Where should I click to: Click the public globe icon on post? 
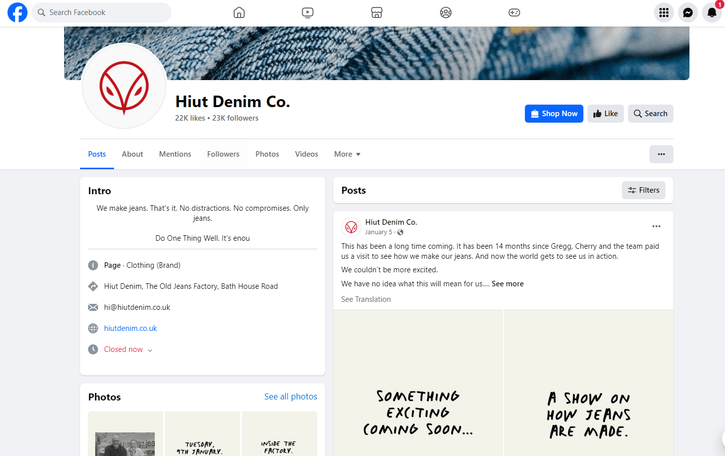pyautogui.click(x=400, y=232)
